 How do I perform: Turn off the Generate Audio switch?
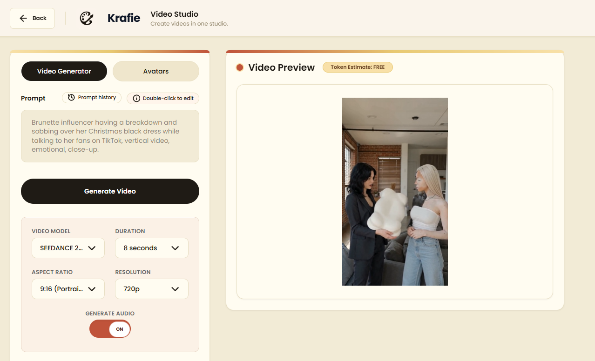110,329
